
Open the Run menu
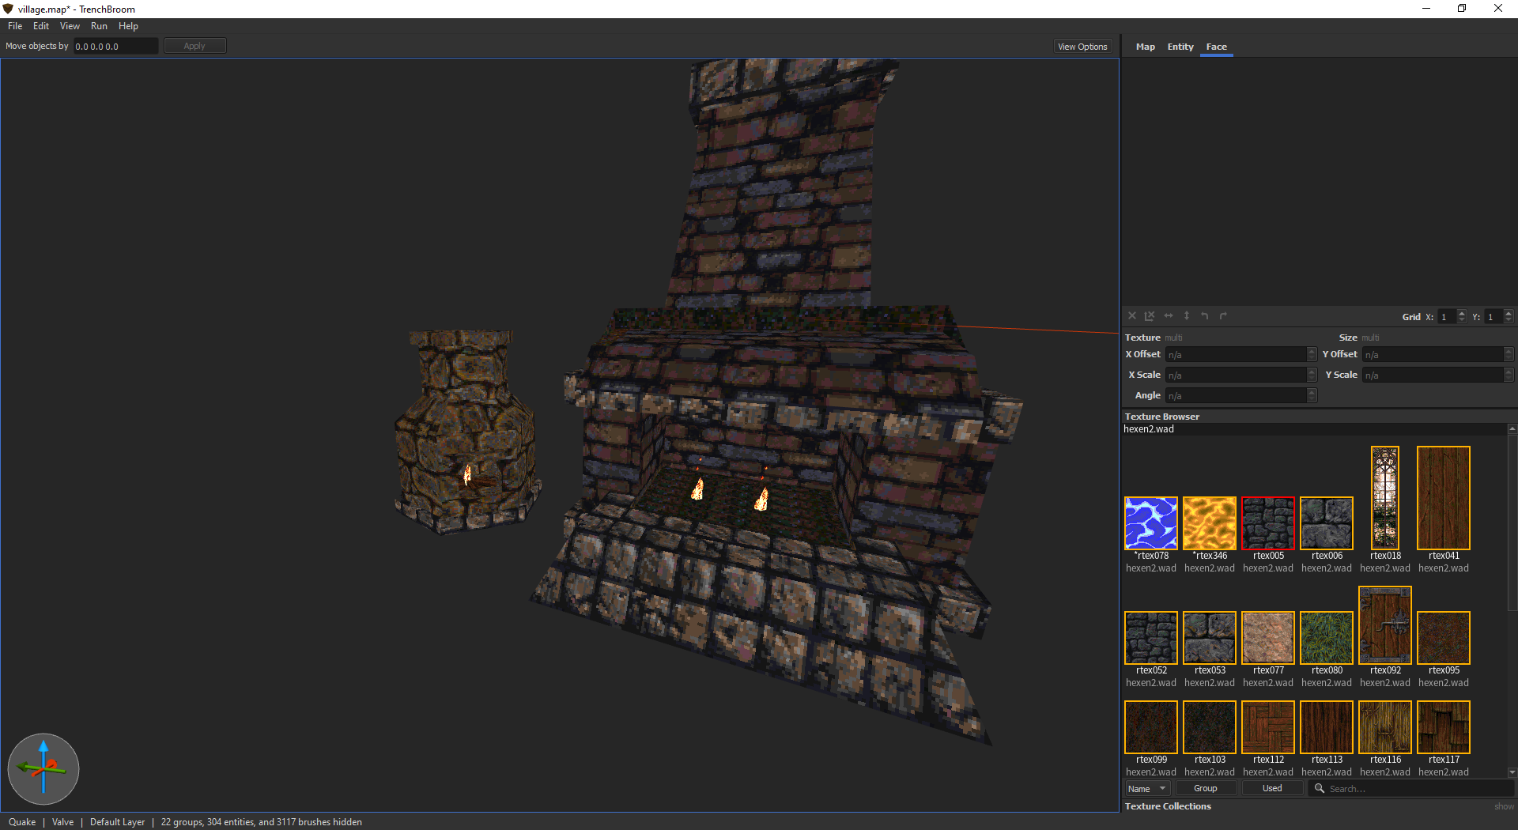pyautogui.click(x=99, y=26)
